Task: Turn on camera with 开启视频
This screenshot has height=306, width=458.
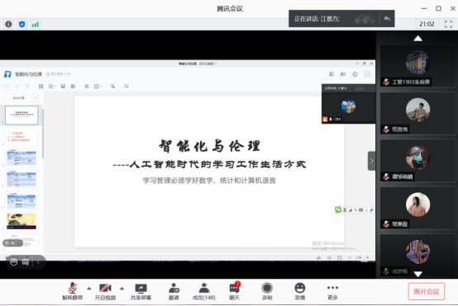Action: click(x=105, y=292)
